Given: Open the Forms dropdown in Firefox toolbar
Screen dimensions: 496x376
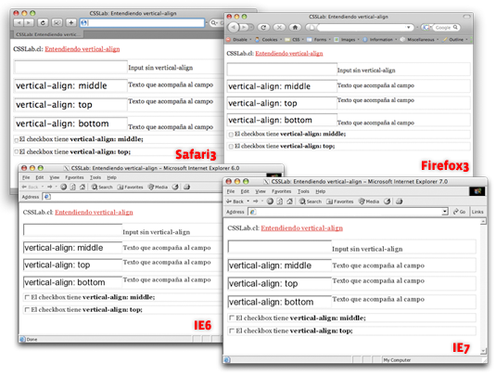Looking at the screenshot, I should point(319,40).
